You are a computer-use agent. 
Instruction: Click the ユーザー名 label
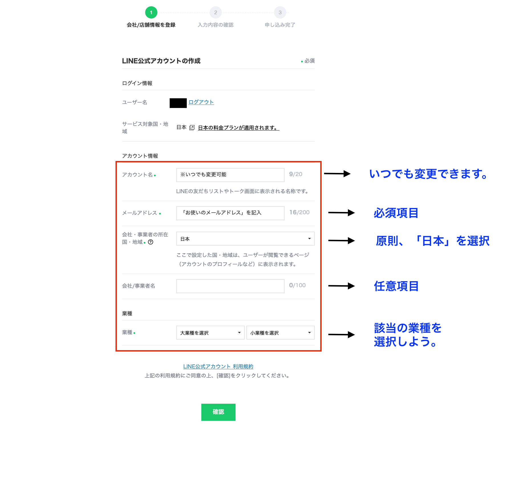coord(135,102)
